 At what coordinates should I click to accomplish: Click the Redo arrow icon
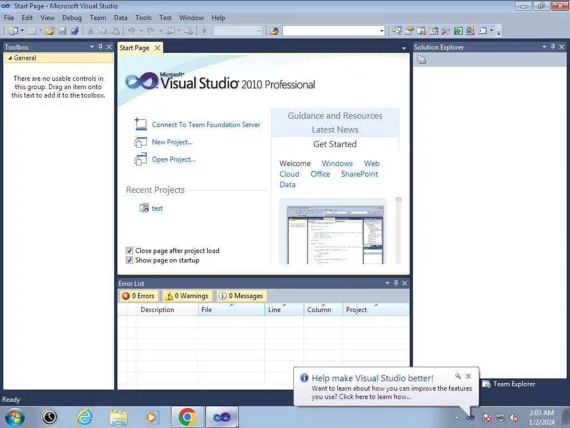pyautogui.click(x=150, y=31)
